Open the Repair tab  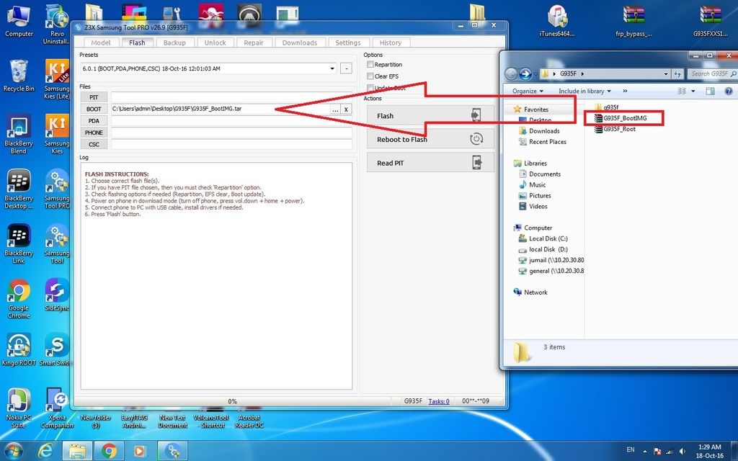tap(254, 42)
